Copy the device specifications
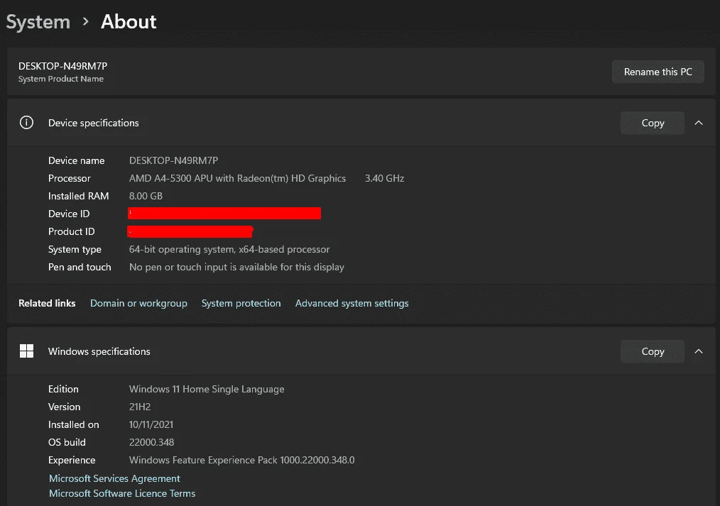 pos(653,123)
